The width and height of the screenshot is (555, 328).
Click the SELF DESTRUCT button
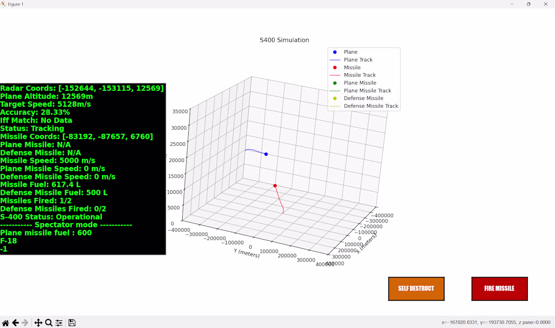click(x=416, y=289)
